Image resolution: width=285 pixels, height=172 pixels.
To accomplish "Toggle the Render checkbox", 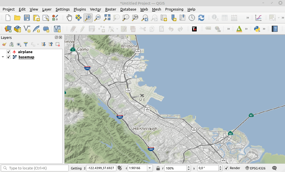I will [x=226, y=168].
